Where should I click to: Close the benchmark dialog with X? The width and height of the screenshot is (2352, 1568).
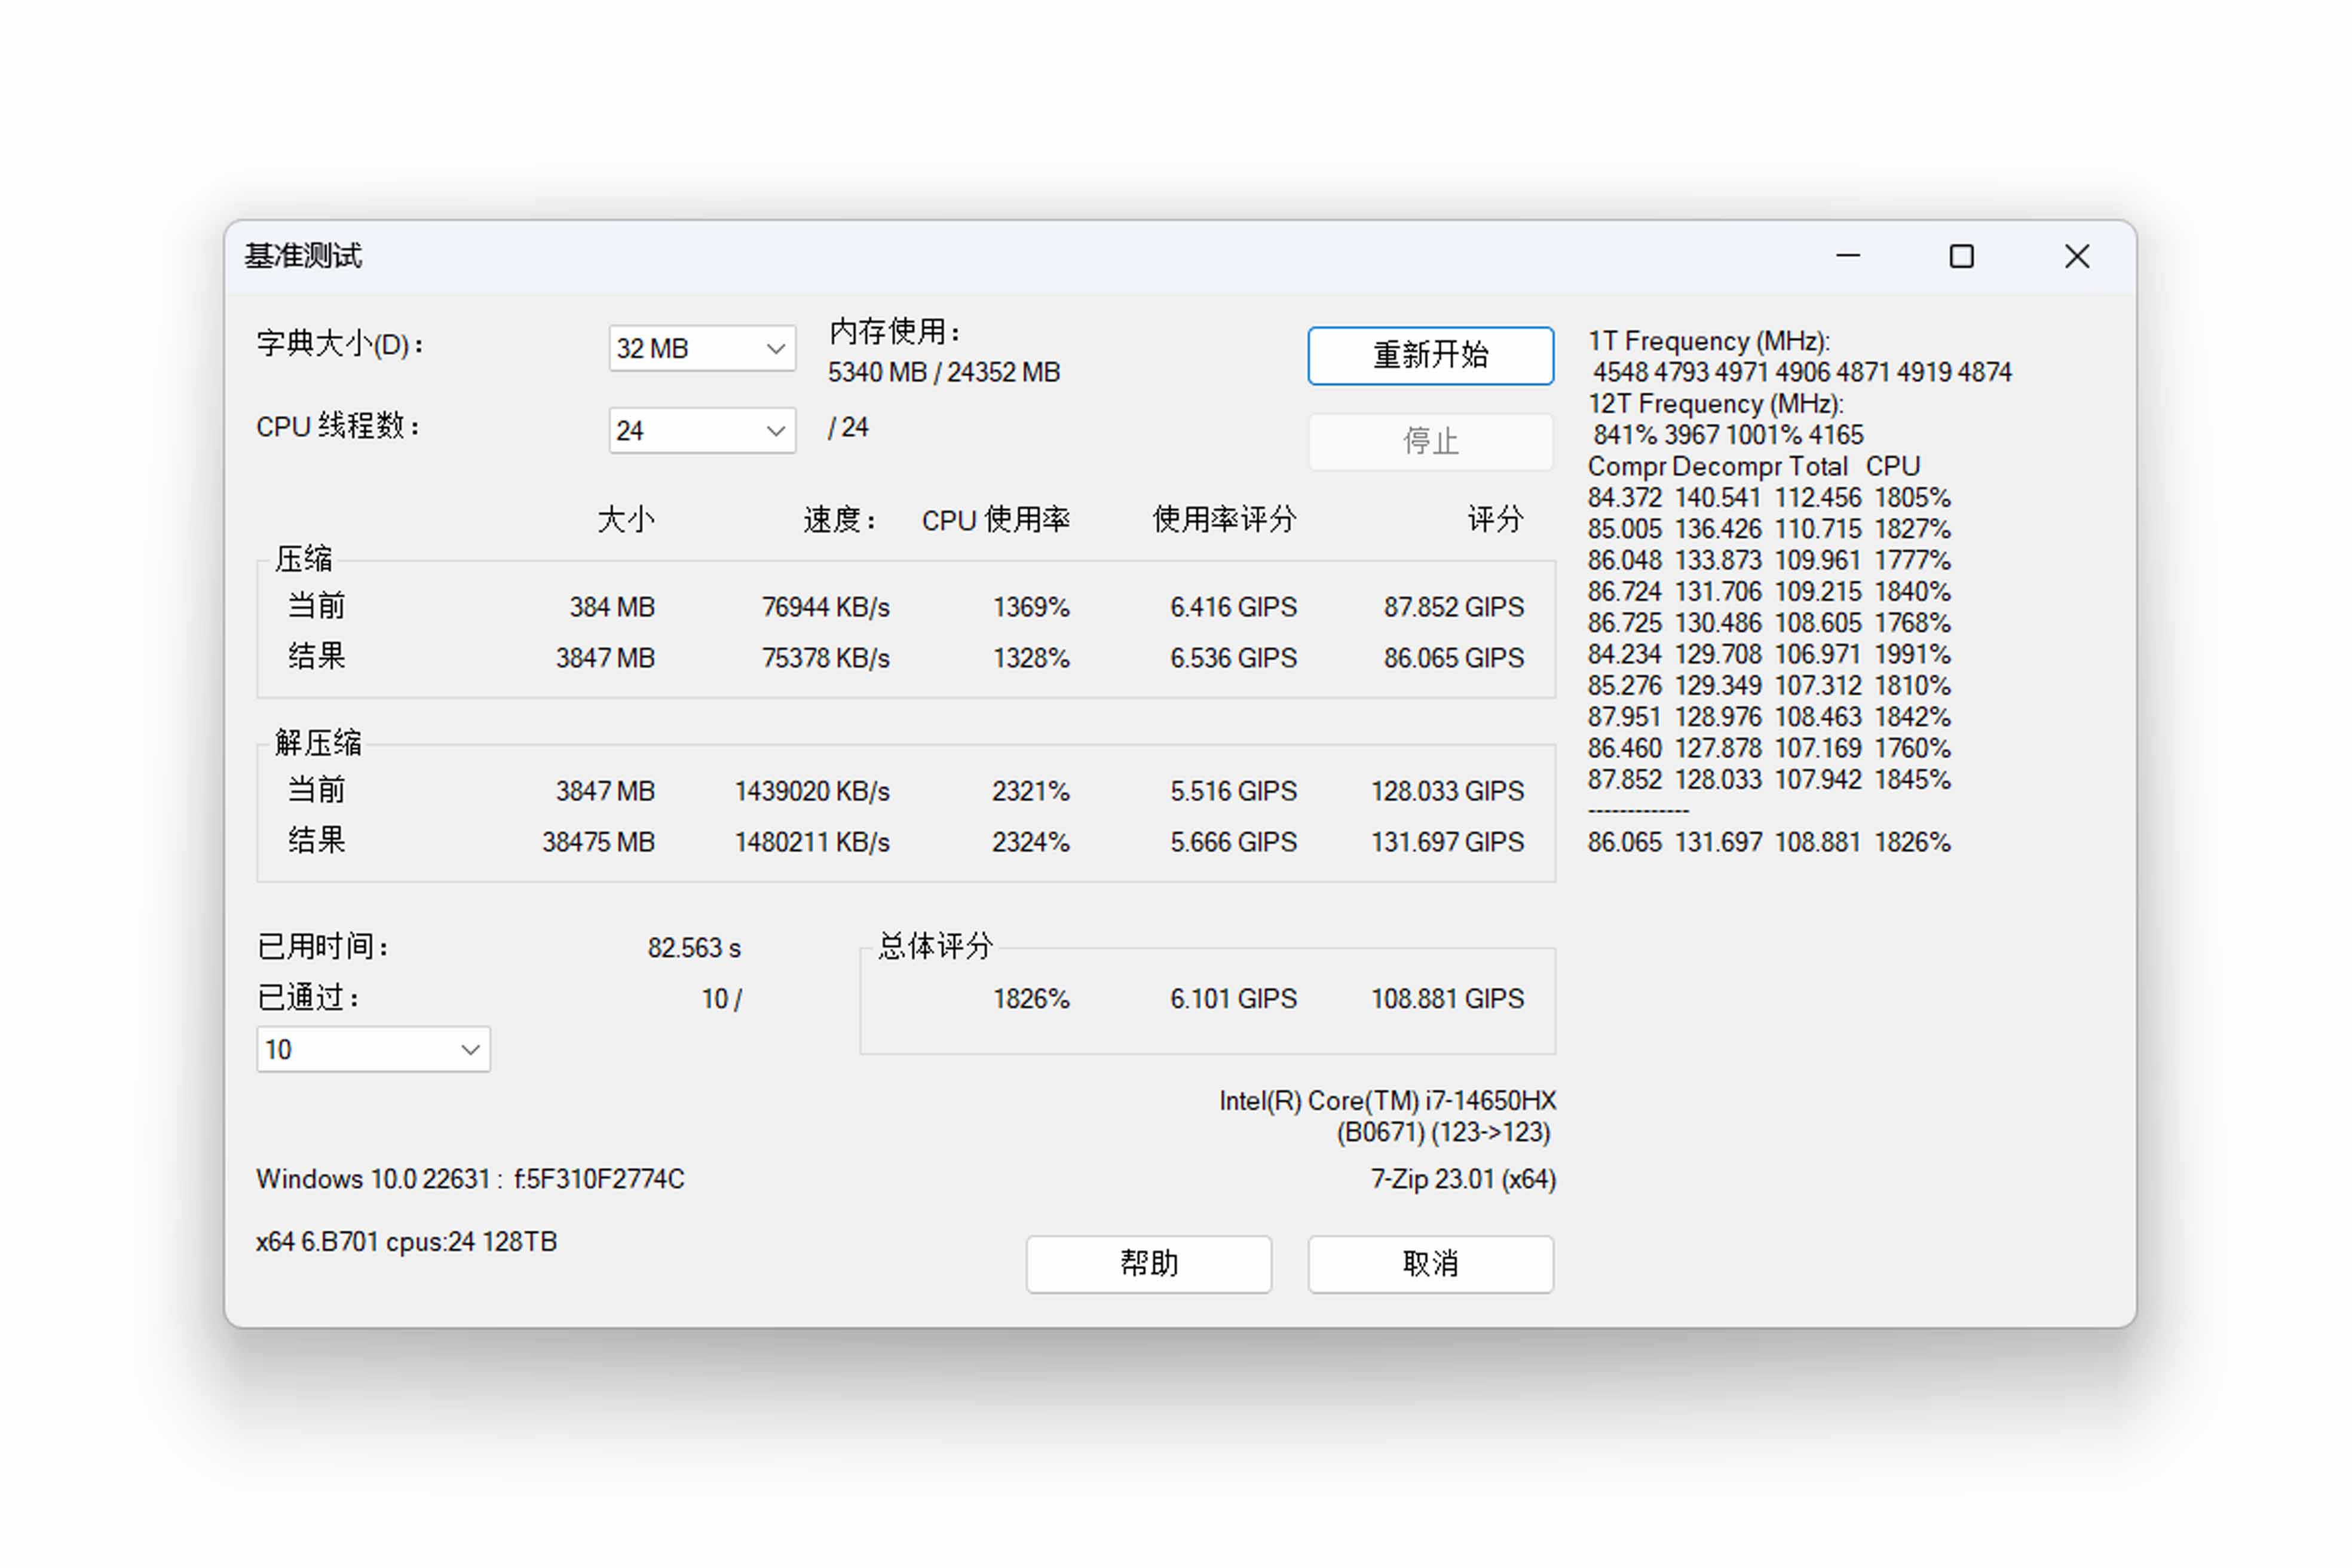pos(2077,257)
